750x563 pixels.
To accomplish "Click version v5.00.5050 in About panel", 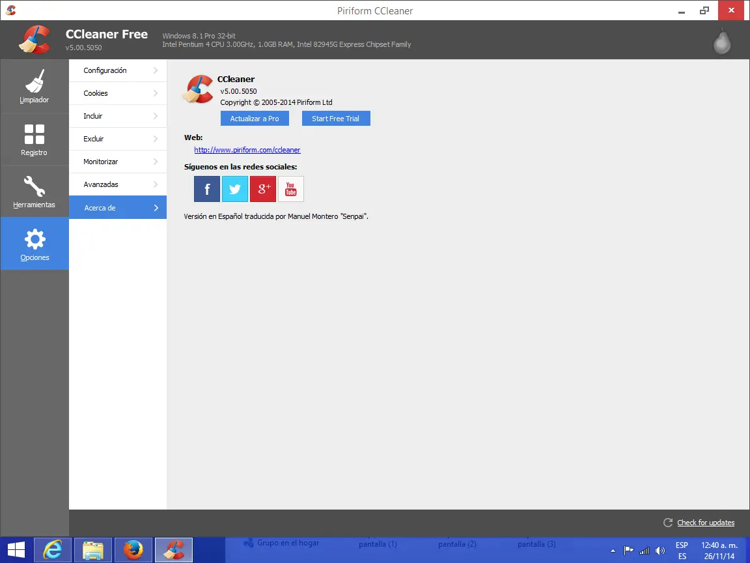I will click(238, 91).
